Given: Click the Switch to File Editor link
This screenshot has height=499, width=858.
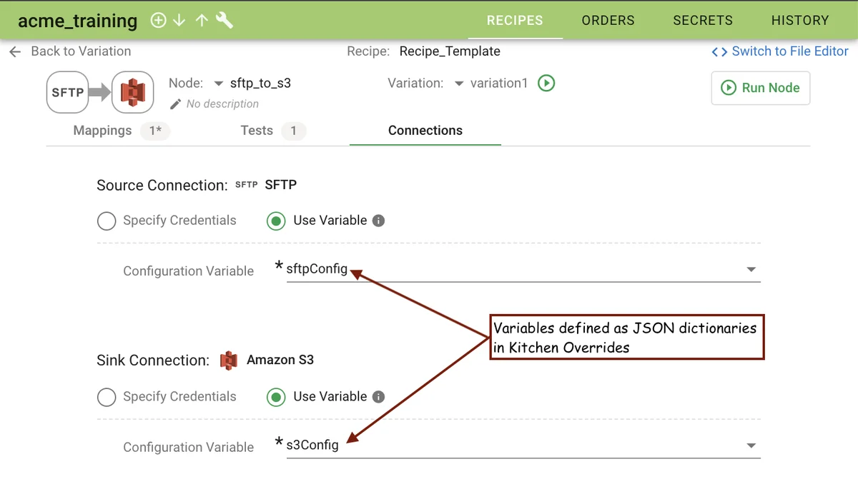Looking at the screenshot, I should [780, 51].
